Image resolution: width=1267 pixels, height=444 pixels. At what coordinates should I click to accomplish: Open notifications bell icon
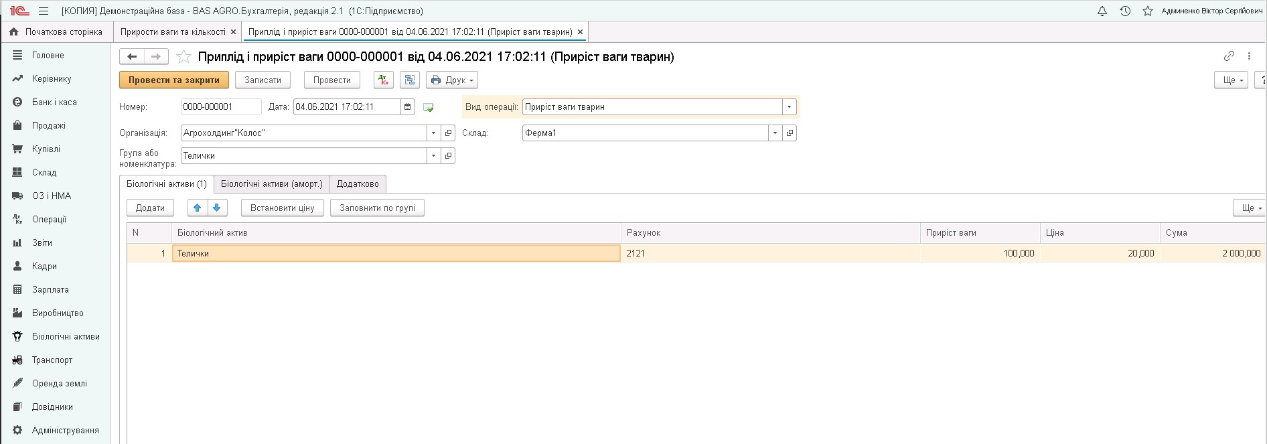[x=1102, y=11]
